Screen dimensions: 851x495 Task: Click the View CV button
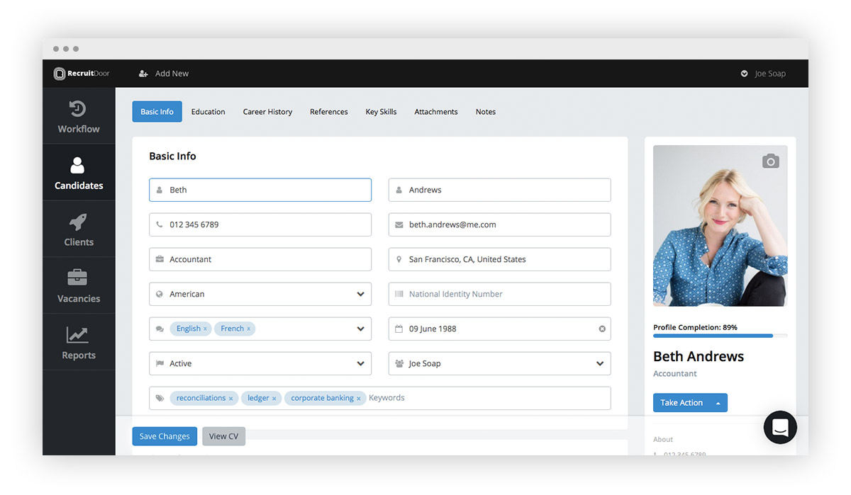click(223, 436)
